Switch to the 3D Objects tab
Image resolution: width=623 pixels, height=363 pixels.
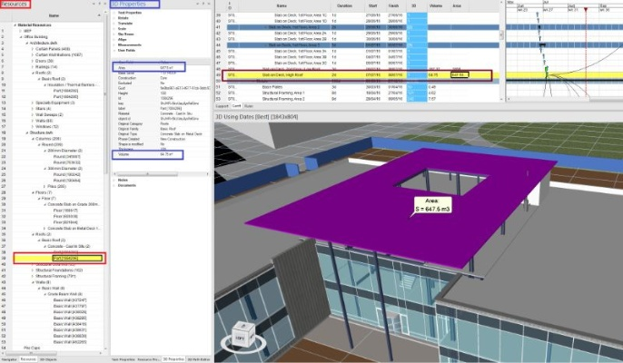click(x=48, y=359)
